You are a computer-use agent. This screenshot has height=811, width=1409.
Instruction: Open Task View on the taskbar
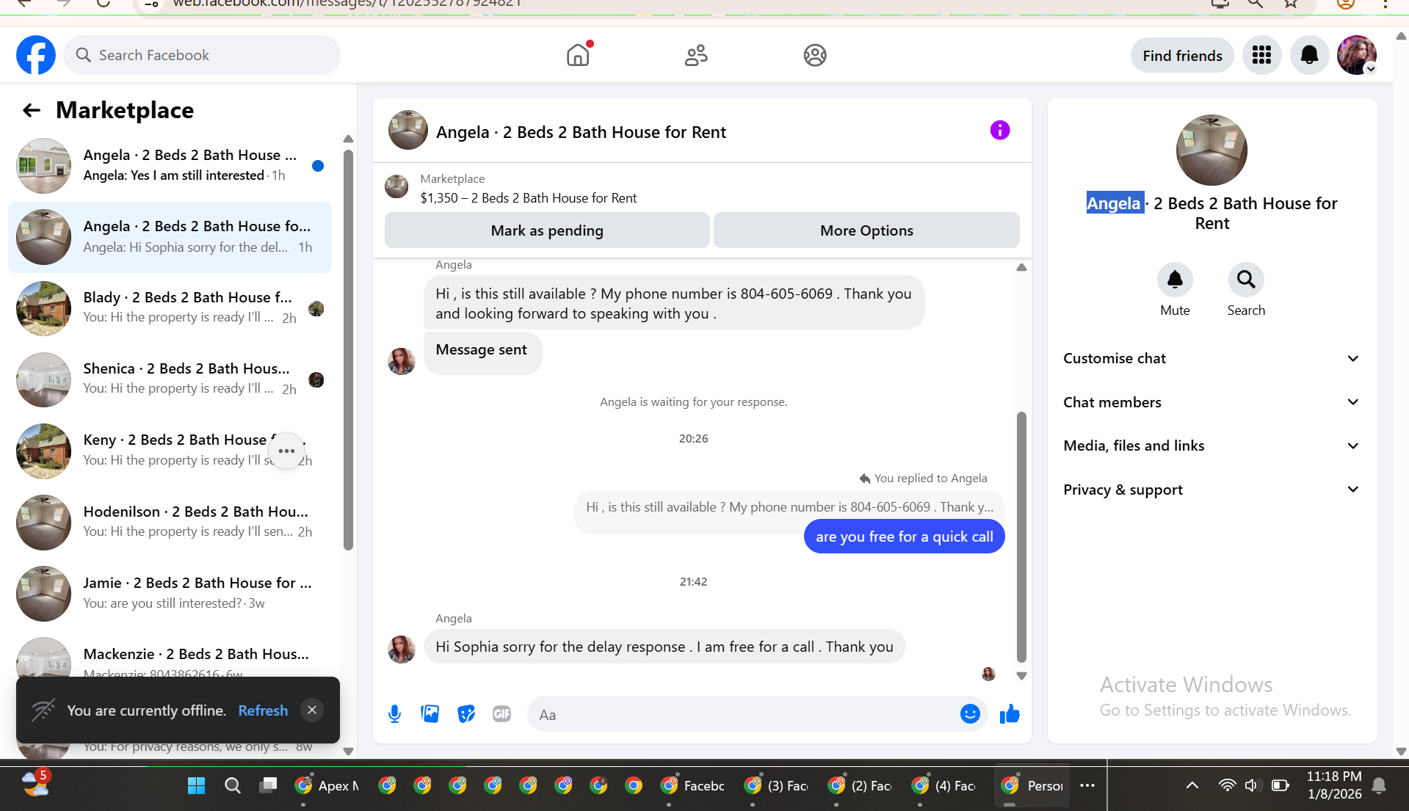tap(268, 785)
